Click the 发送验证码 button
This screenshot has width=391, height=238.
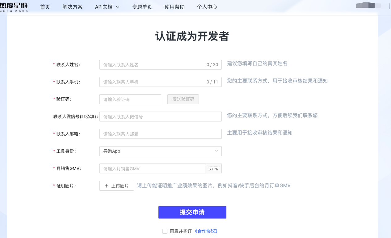click(x=183, y=99)
